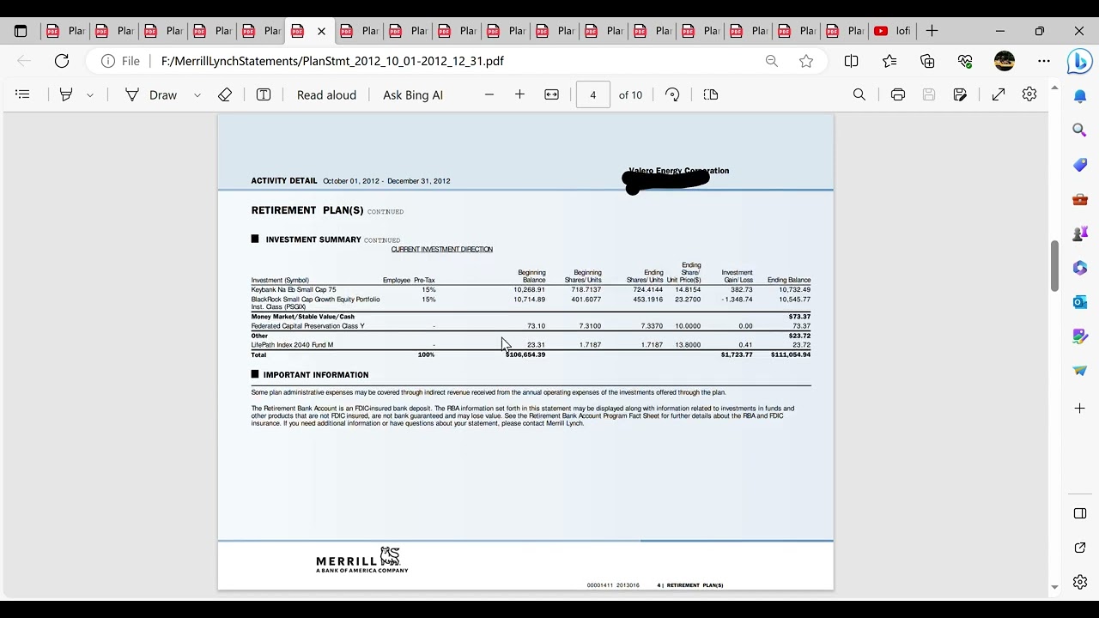This screenshot has width=1099, height=618.
Task: View site information for File
Action: tap(121, 61)
